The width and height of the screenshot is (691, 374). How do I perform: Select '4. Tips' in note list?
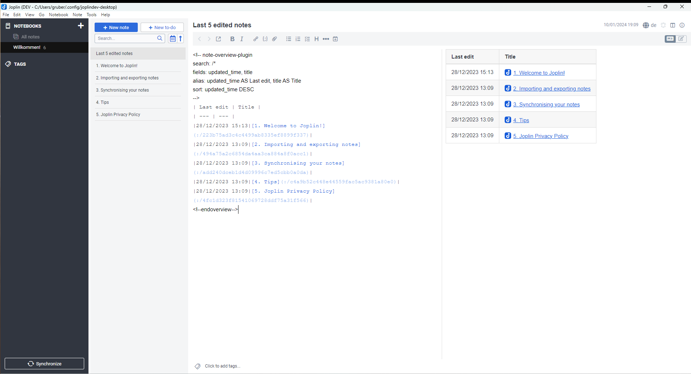pos(138,102)
